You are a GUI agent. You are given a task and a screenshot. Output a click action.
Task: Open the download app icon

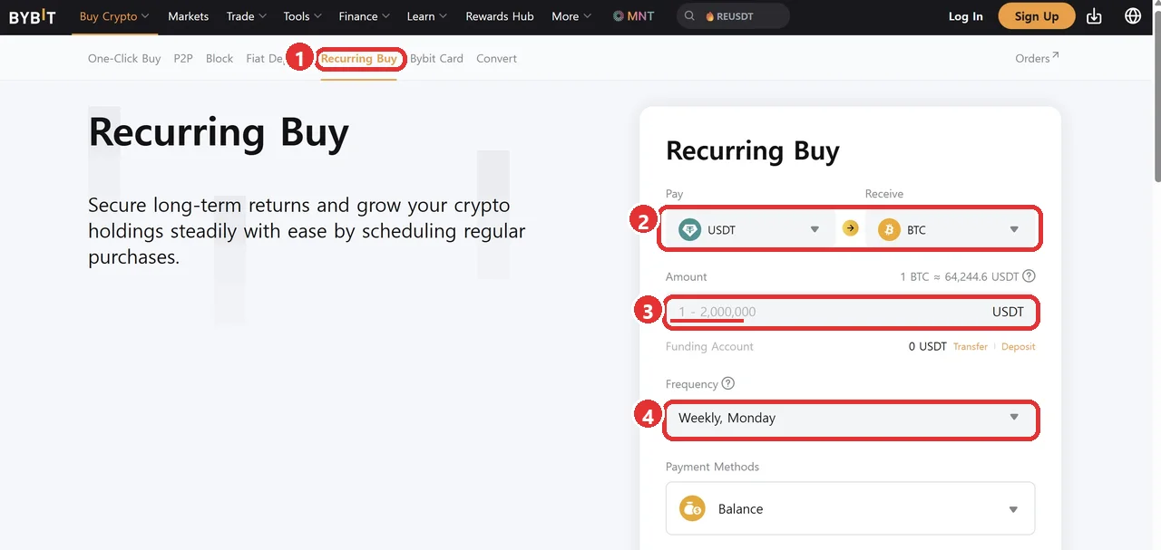pyautogui.click(x=1094, y=16)
